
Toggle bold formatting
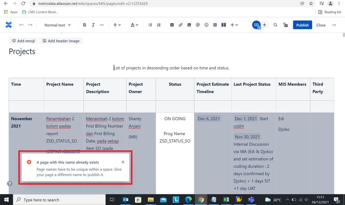pos(85,25)
